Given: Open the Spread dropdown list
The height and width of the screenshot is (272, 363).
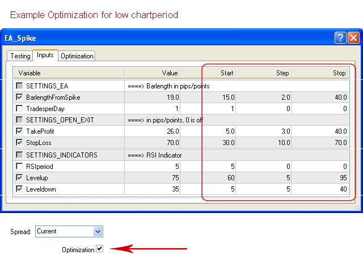Looking at the screenshot, I should (x=98, y=231).
